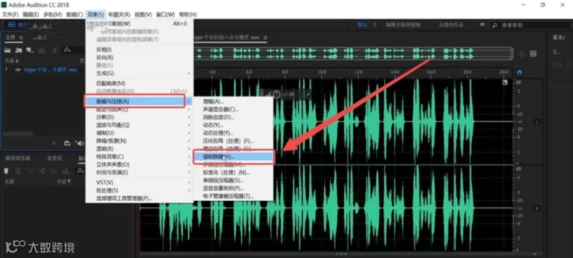Click the import file icon in Files panel

[18, 50]
